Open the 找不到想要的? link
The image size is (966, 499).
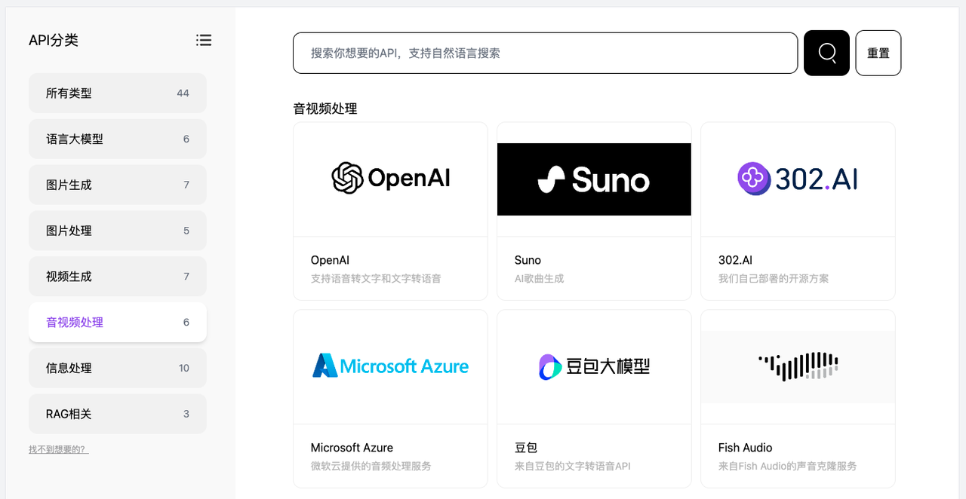pos(58,449)
